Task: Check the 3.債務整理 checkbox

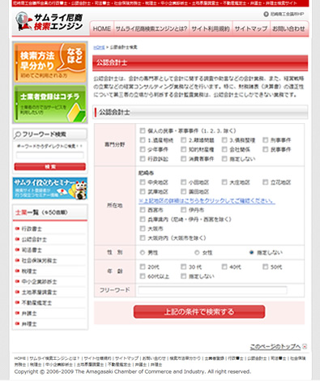Action: coord(224,140)
